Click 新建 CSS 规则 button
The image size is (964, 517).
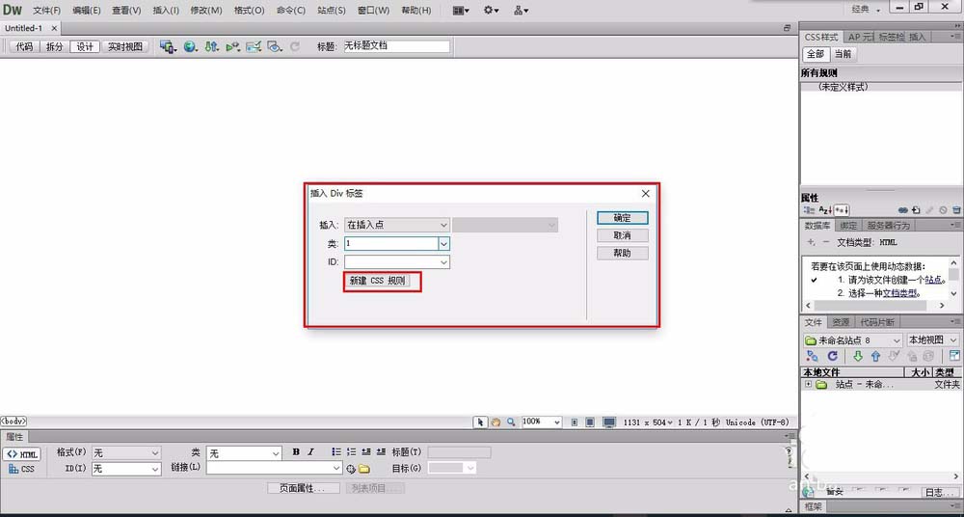click(378, 281)
